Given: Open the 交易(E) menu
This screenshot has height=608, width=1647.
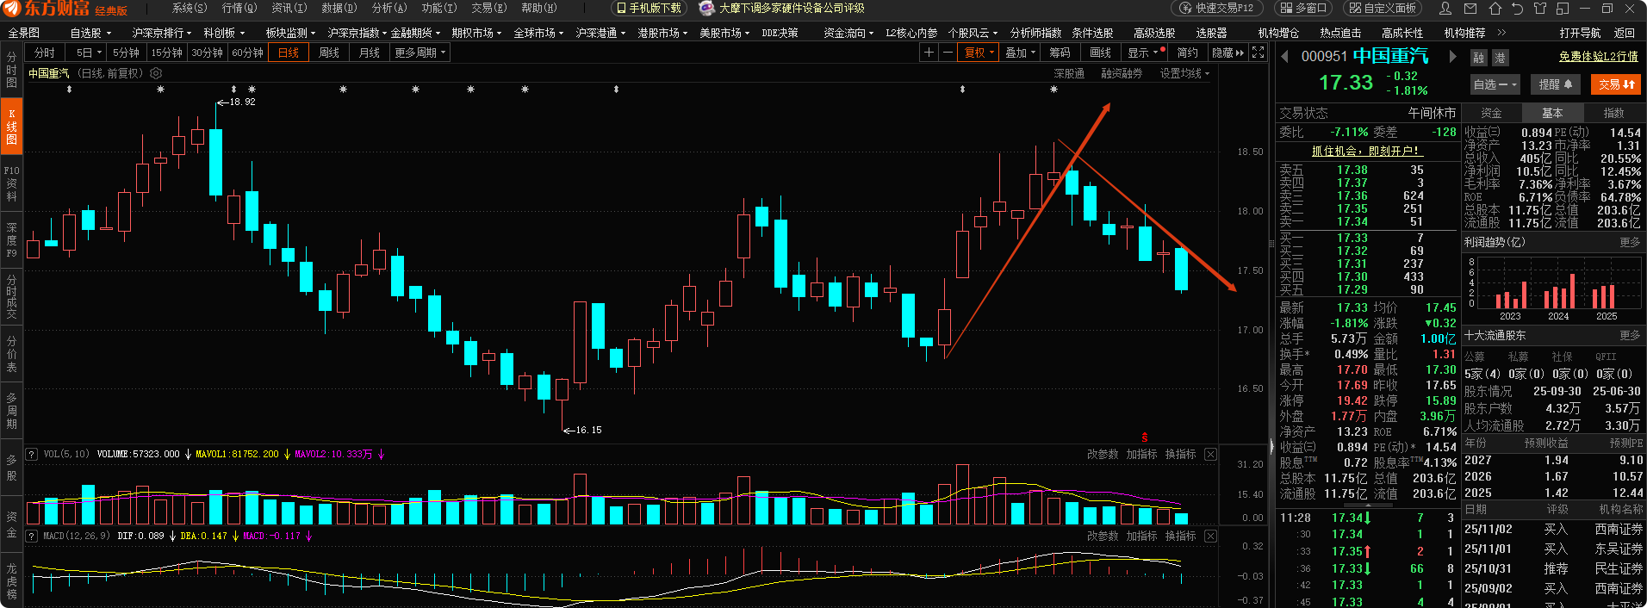Looking at the screenshot, I should tap(488, 8).
